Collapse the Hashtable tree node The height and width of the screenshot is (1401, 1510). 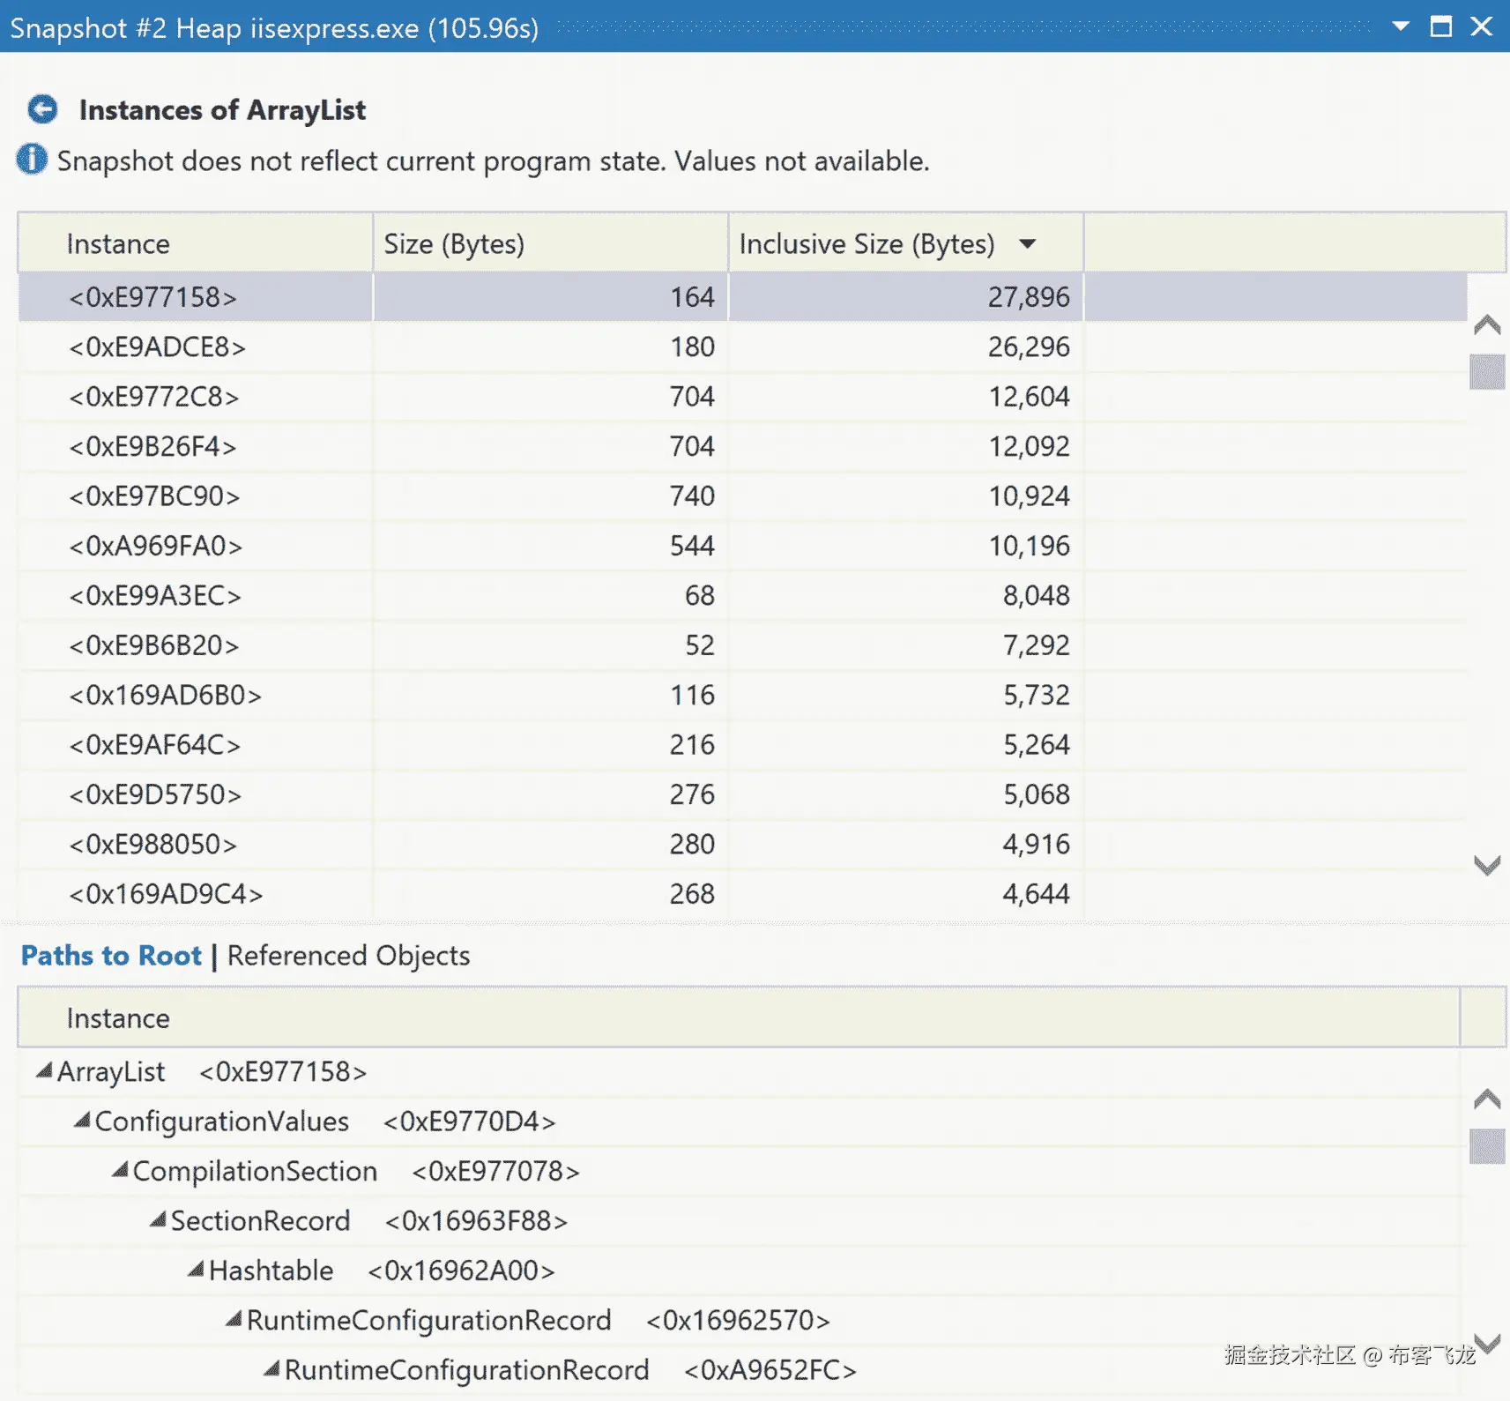[196, 1270]
